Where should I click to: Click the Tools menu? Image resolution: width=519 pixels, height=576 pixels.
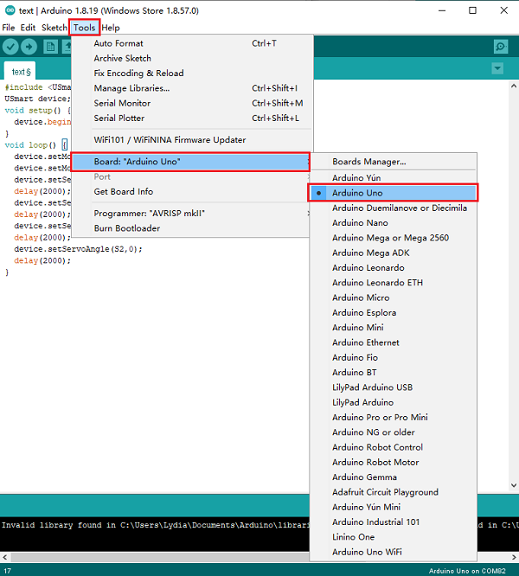click(84, 28)
